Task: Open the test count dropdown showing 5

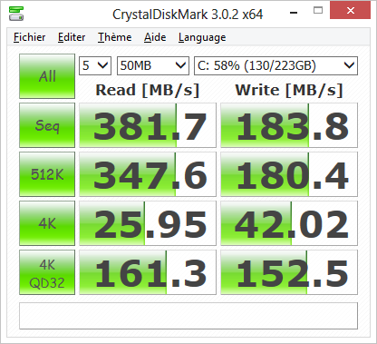Action: pos(95,65)
